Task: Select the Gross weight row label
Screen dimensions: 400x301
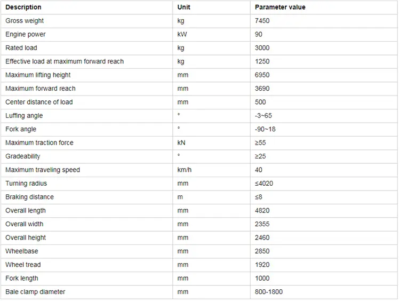Action: pyautogui.click(x=25, y=21)
